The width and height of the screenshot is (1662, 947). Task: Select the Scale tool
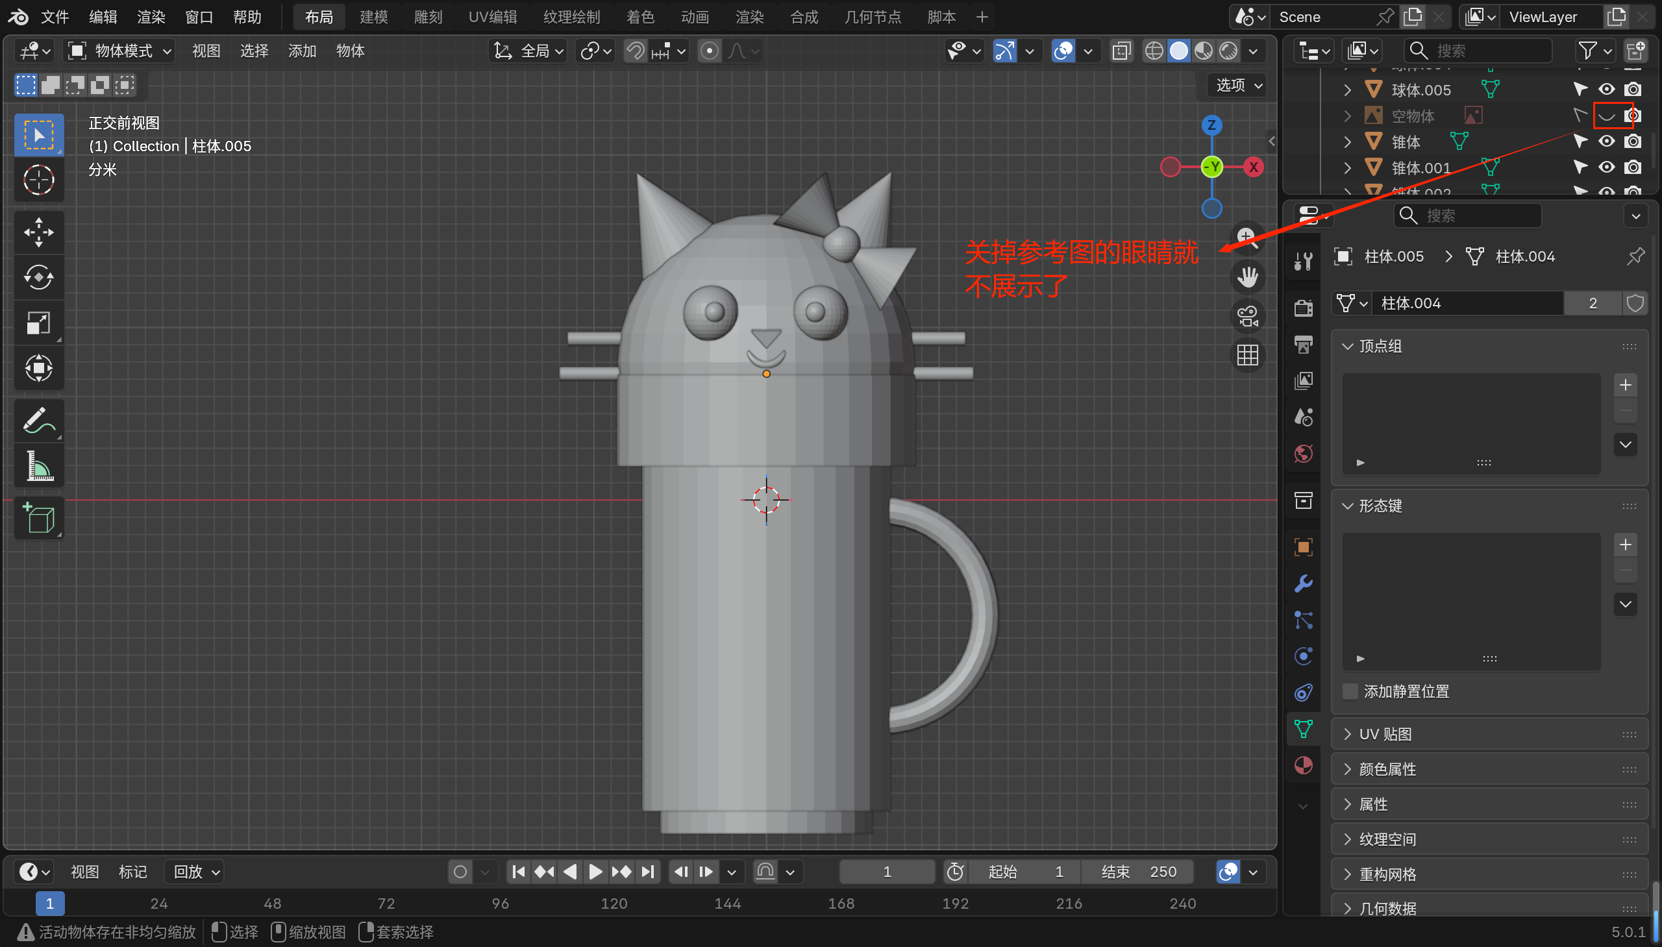tap(38, 323)
